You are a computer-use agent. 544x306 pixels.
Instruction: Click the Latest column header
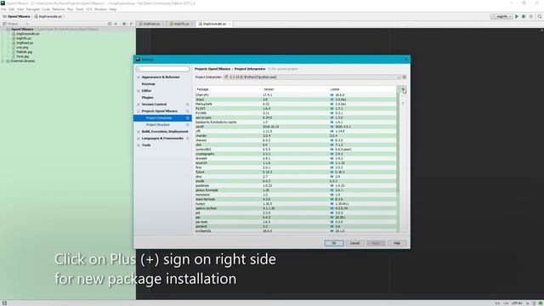tap(335, 89)
